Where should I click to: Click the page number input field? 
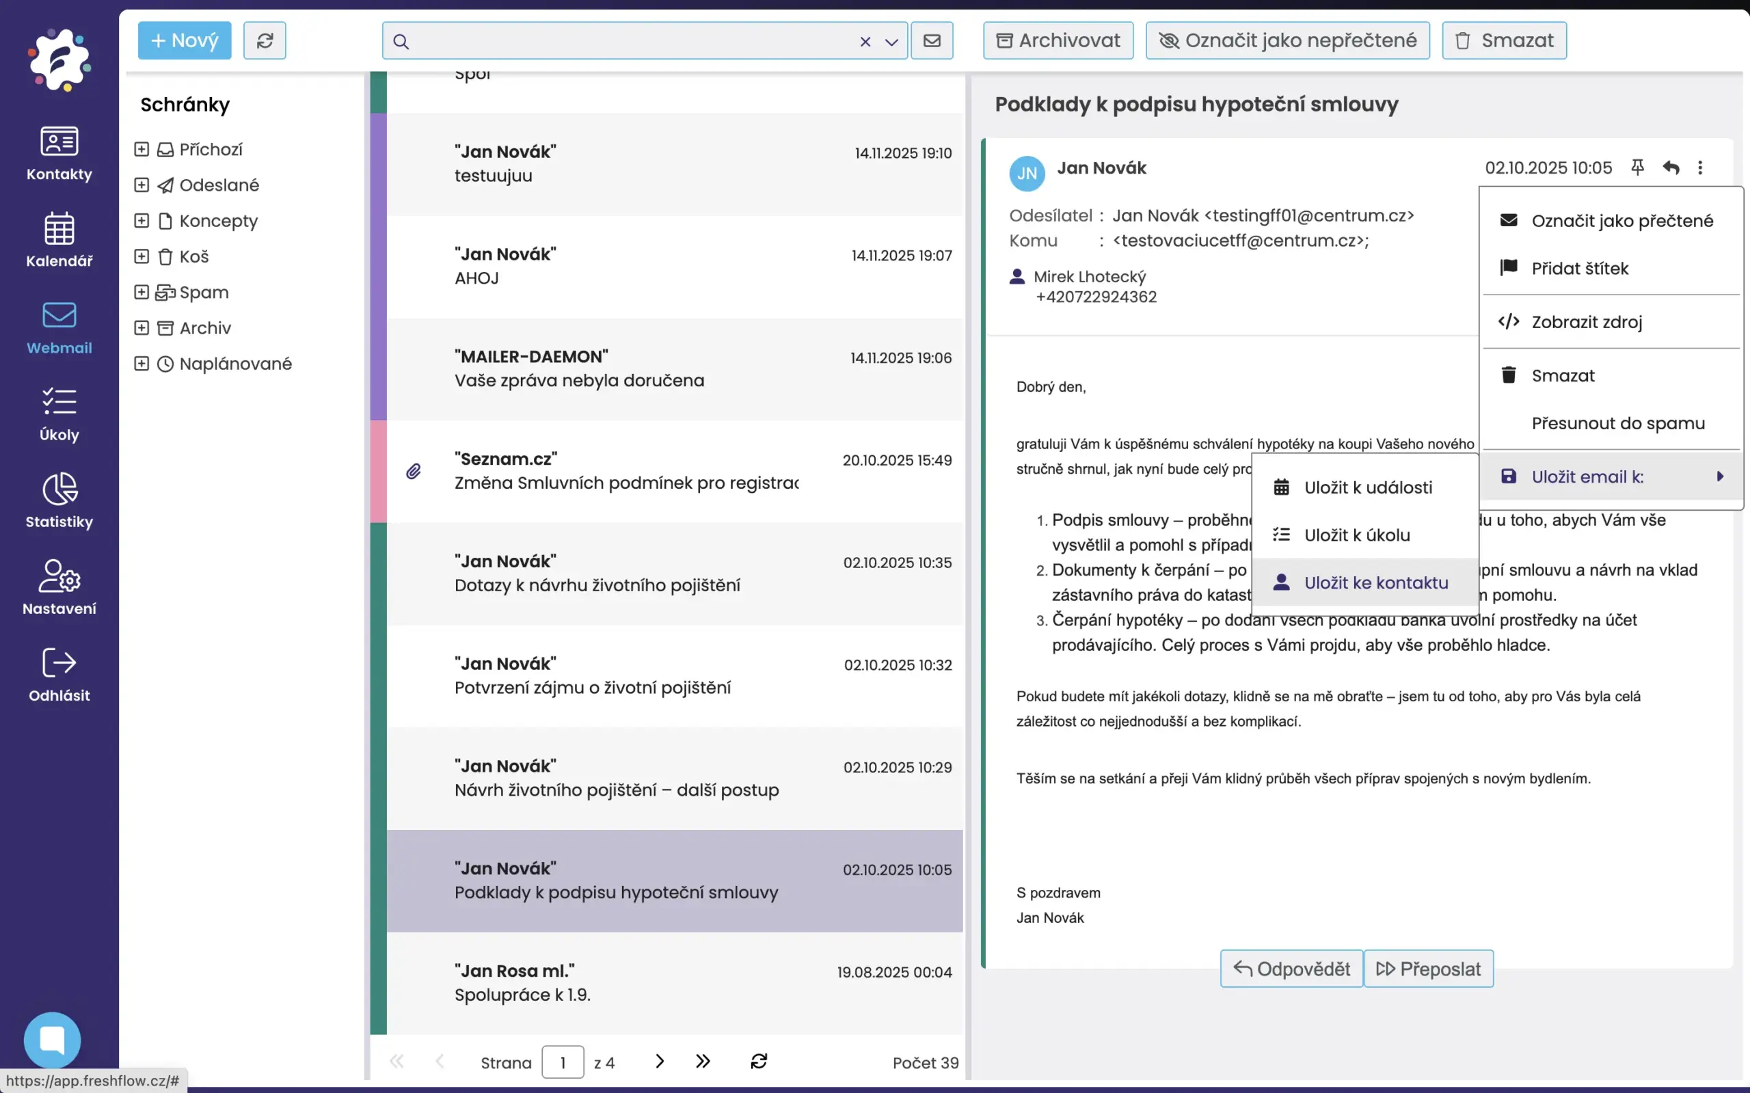pyautogui.click(x=563, y=1063)
